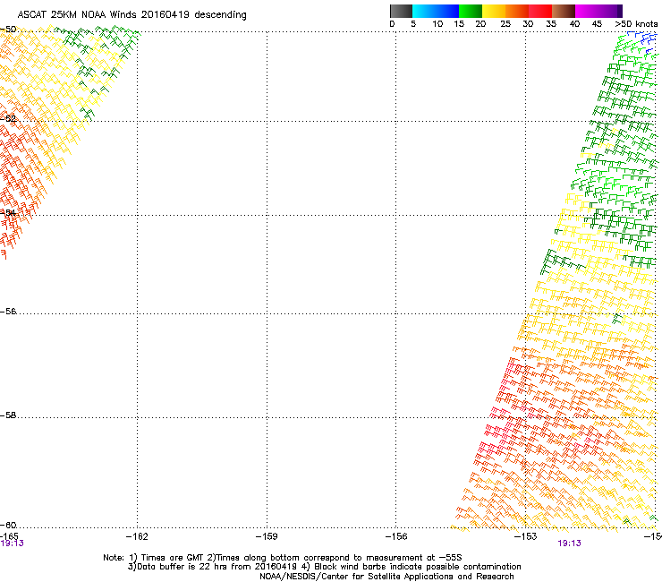The image size is (662, 582).
Task: Click the magenta-purple 40-50 knots legend segment
Action: (598, 11)
